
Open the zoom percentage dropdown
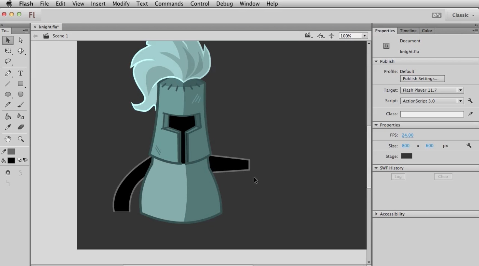point(364,36)
